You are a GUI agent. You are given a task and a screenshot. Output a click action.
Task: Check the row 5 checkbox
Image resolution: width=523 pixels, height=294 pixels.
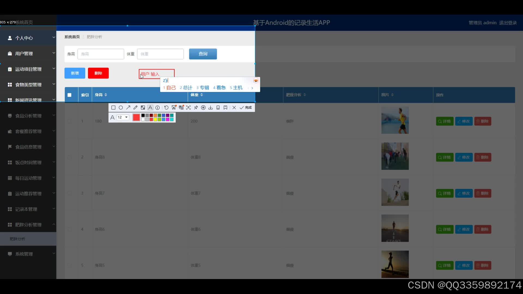click(69, 265)
